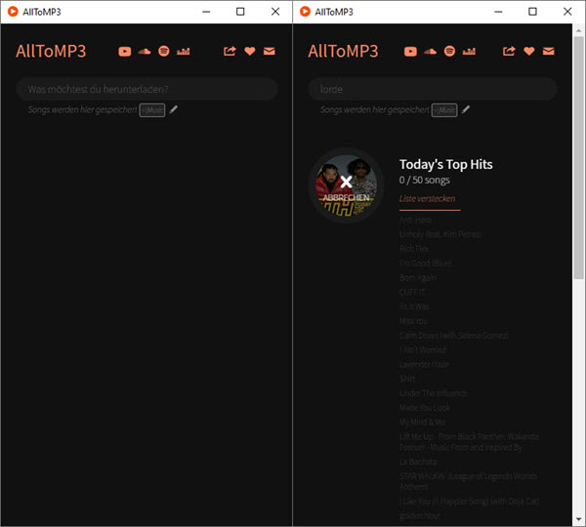
Task: Click the AllToMP3 title-bar app icon, left window
Action: coord(13,12)
